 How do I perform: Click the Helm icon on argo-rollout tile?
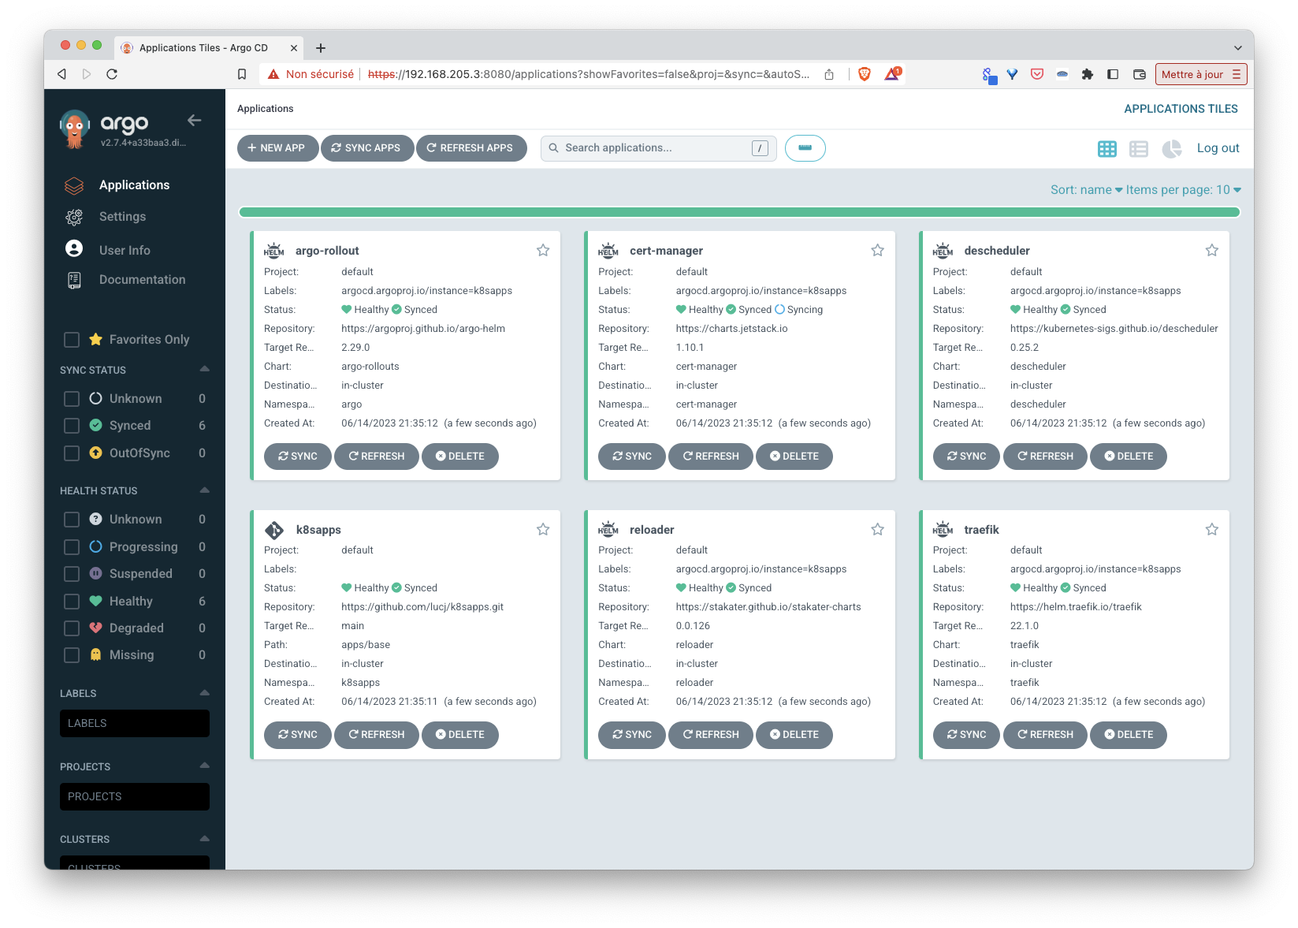273,251
